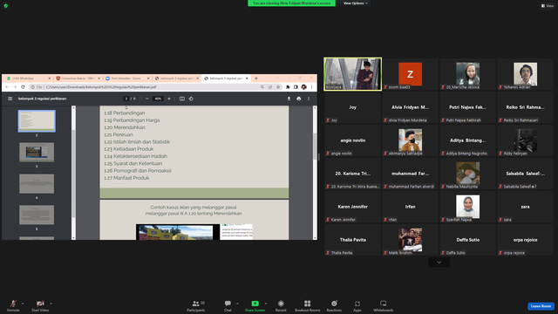
Task: Select the Thalia Pavita participant tile
Action: click(352, 240)
